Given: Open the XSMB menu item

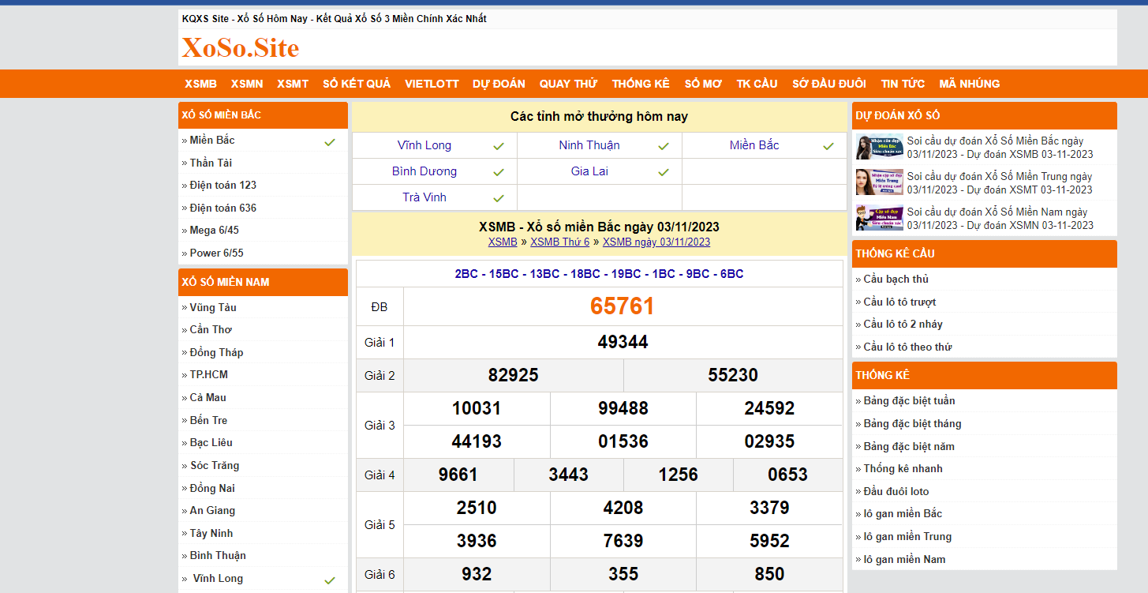Looking at the screenshot, I should [200, 84].
